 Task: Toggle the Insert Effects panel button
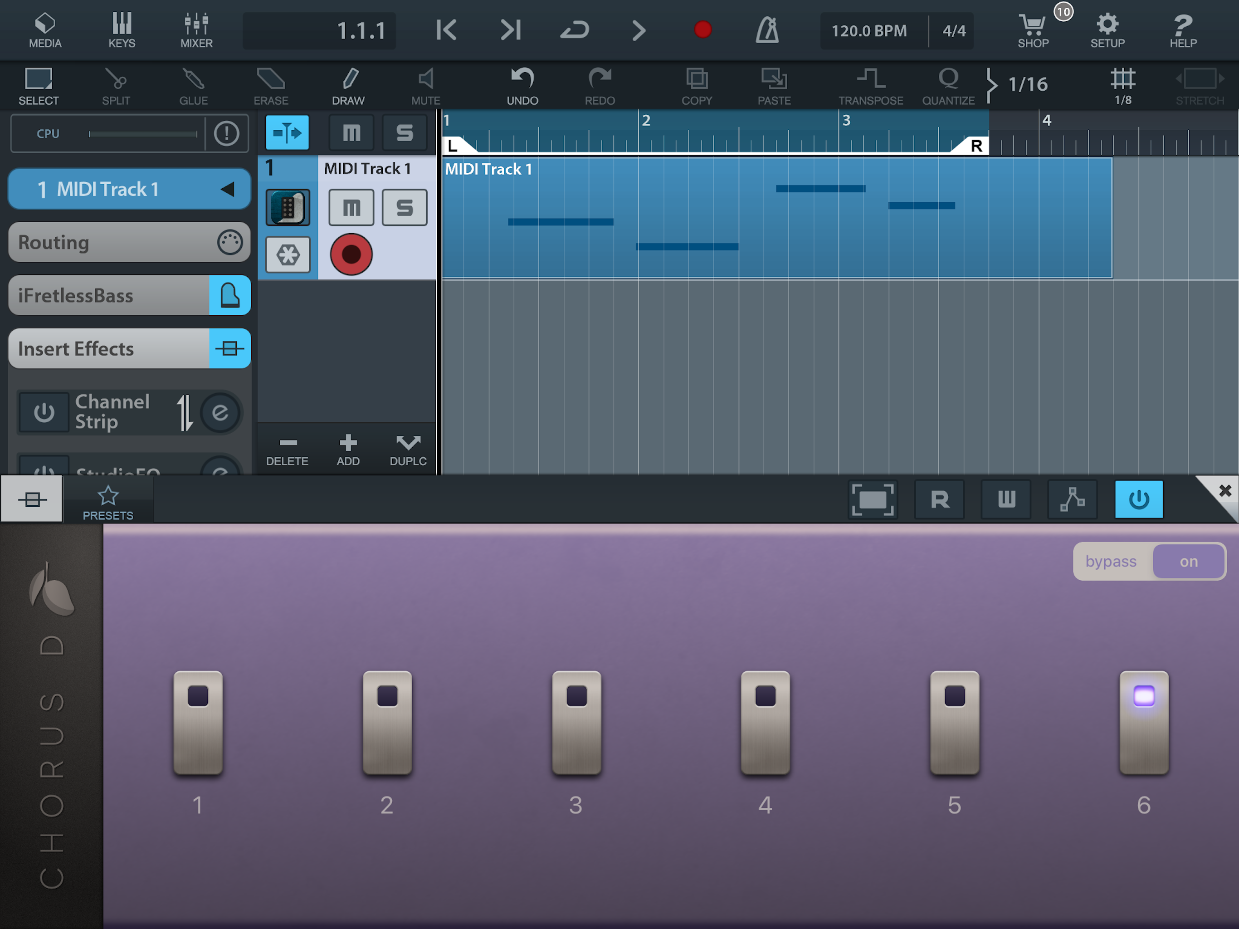click(229, 348)
